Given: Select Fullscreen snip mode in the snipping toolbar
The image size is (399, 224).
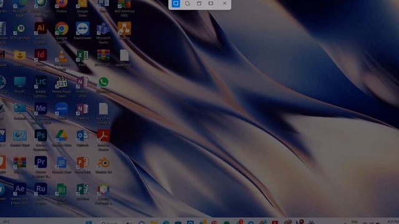Looking at the screenshot, I should [211, 4].
